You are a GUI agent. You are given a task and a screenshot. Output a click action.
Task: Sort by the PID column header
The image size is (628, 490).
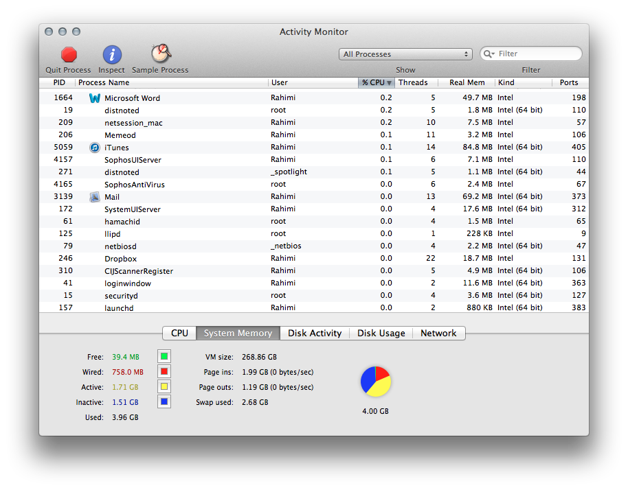(58, 82)
